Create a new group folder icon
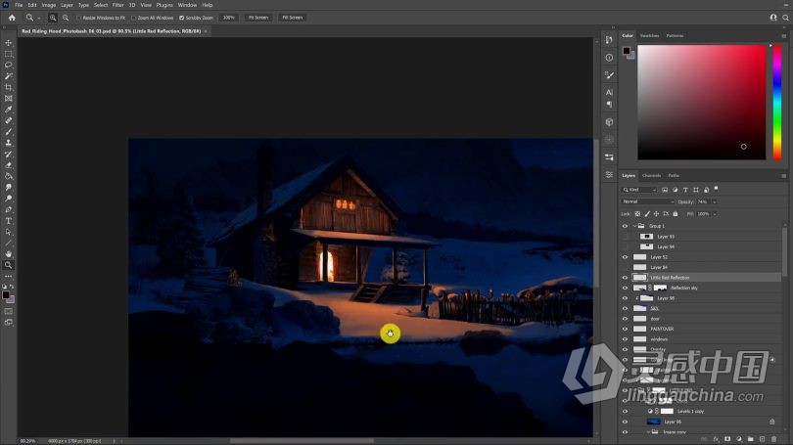793x445 pixels. pos(751,439)
